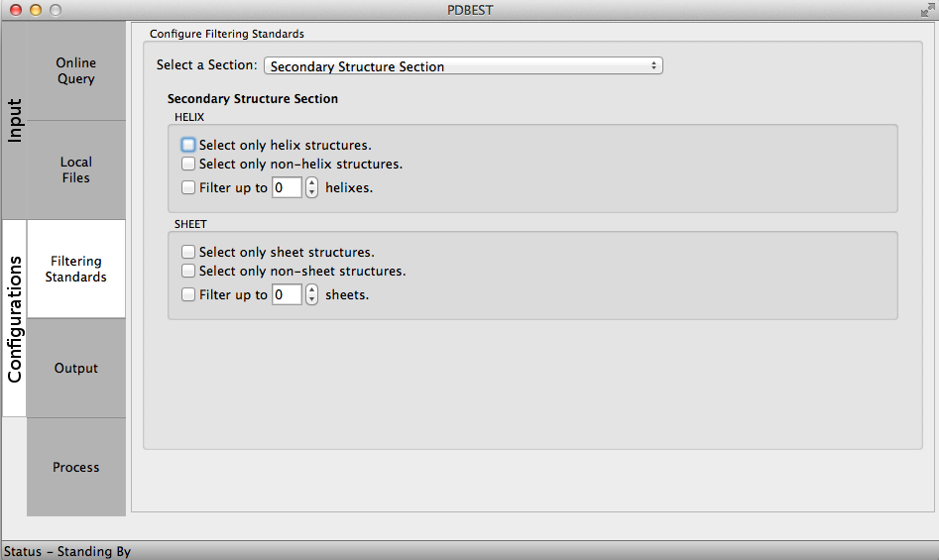Select the Filtering Standards tab
The image size is (939, 560).
tap(75, 270)
